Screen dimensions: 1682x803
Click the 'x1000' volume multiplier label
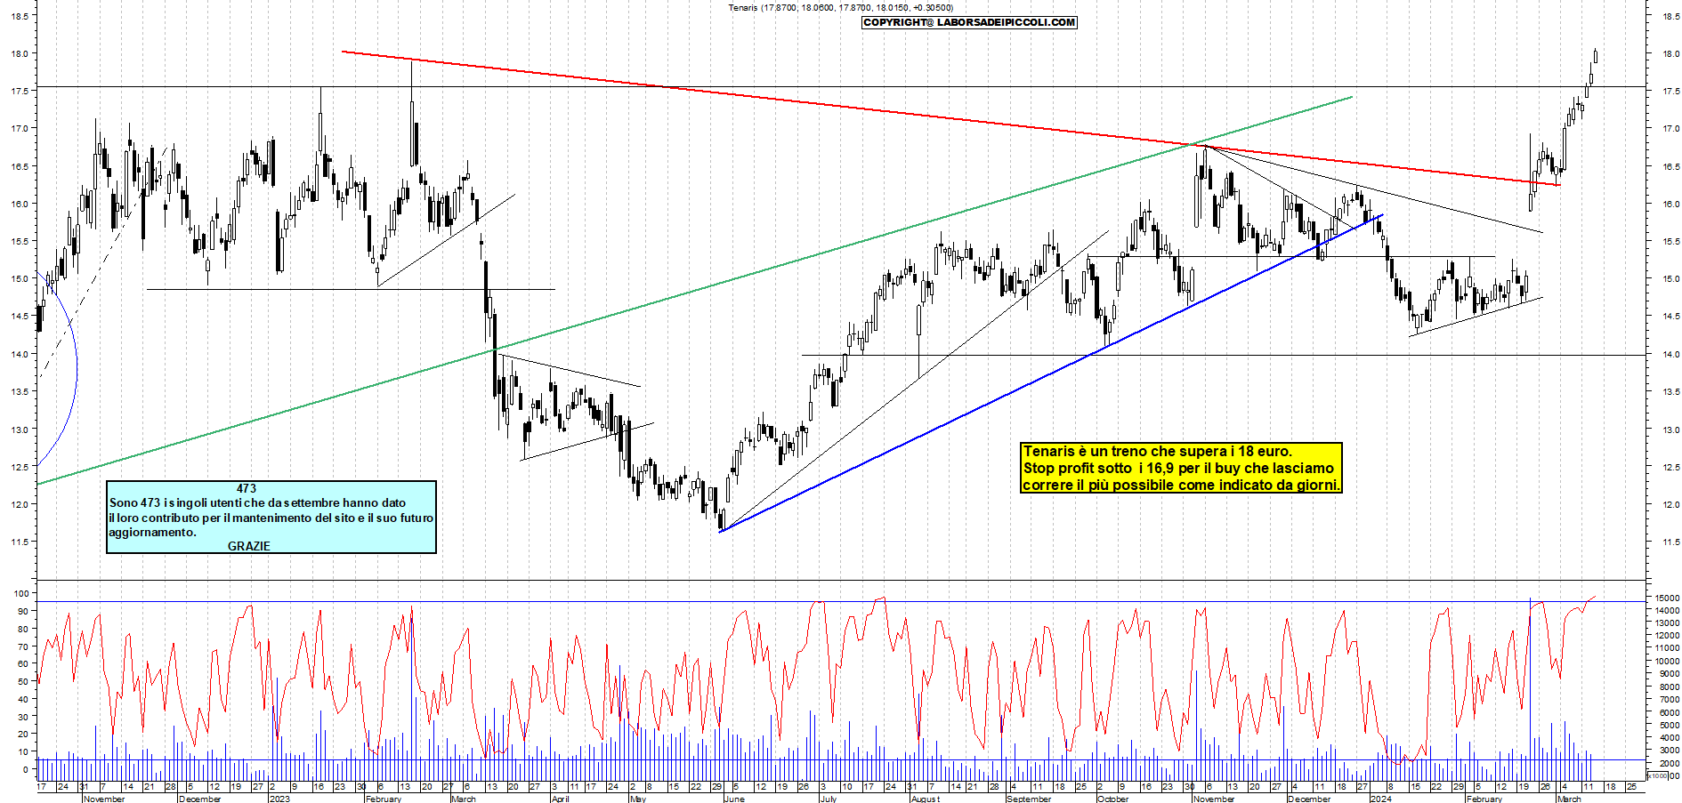click(1658, 775)
